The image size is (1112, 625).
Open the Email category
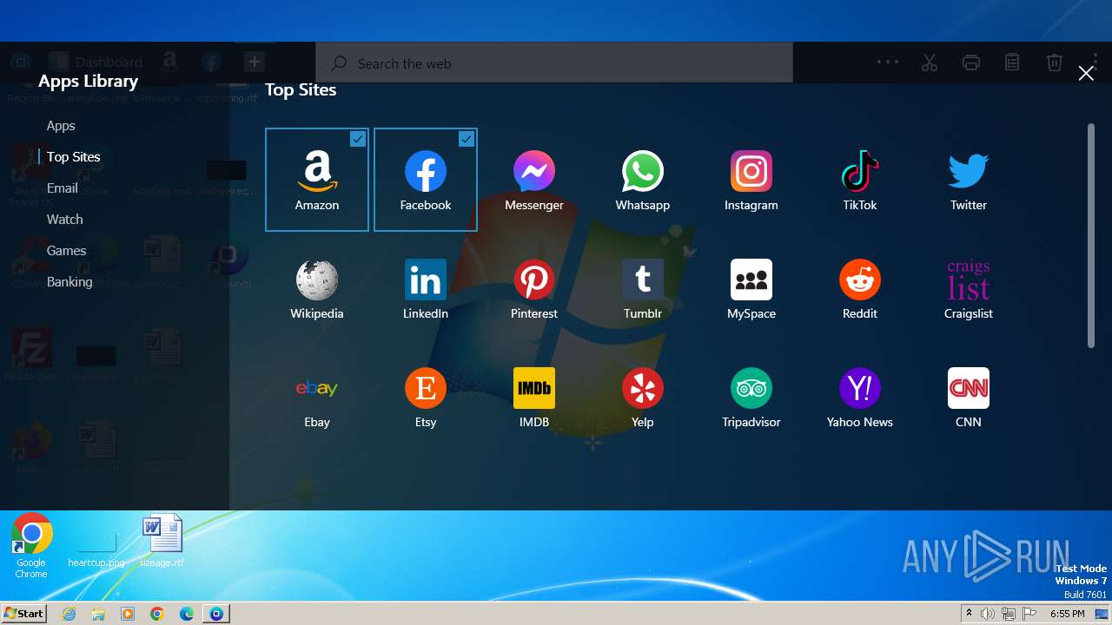point(63,188)
